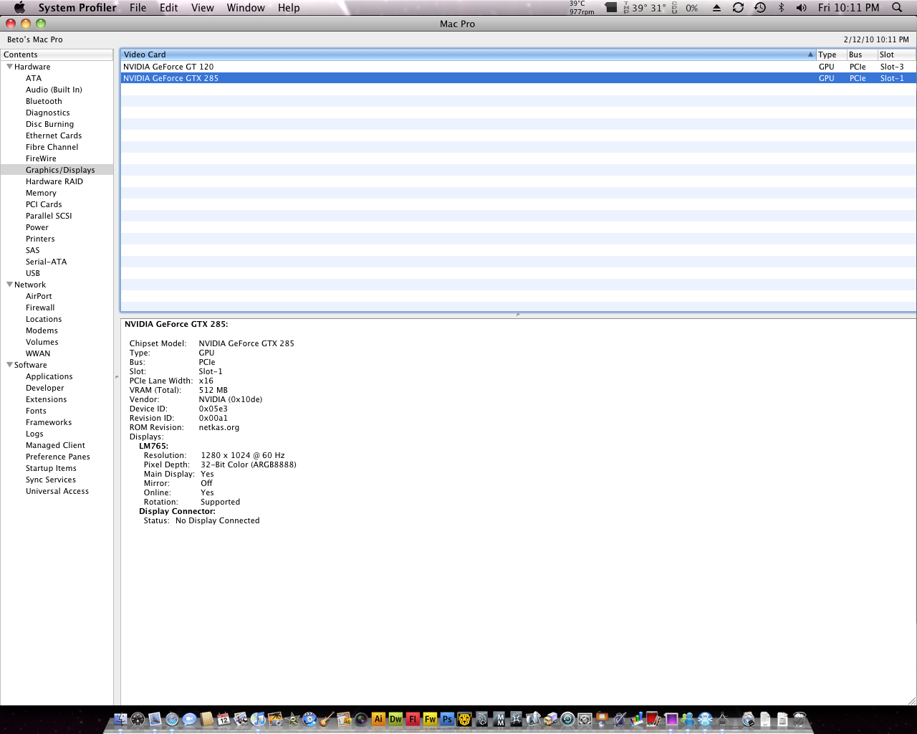Launch Fireworks (Fw) from the Dock

click(430, 719)
